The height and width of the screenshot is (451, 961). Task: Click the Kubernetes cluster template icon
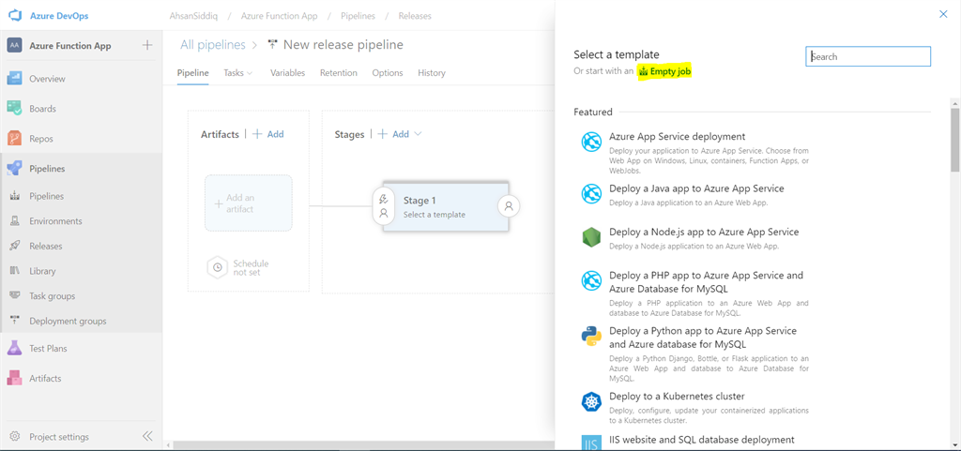[591, 402]
